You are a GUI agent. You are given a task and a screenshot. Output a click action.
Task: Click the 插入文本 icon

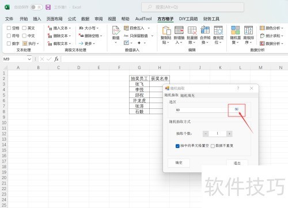(50, 28)
